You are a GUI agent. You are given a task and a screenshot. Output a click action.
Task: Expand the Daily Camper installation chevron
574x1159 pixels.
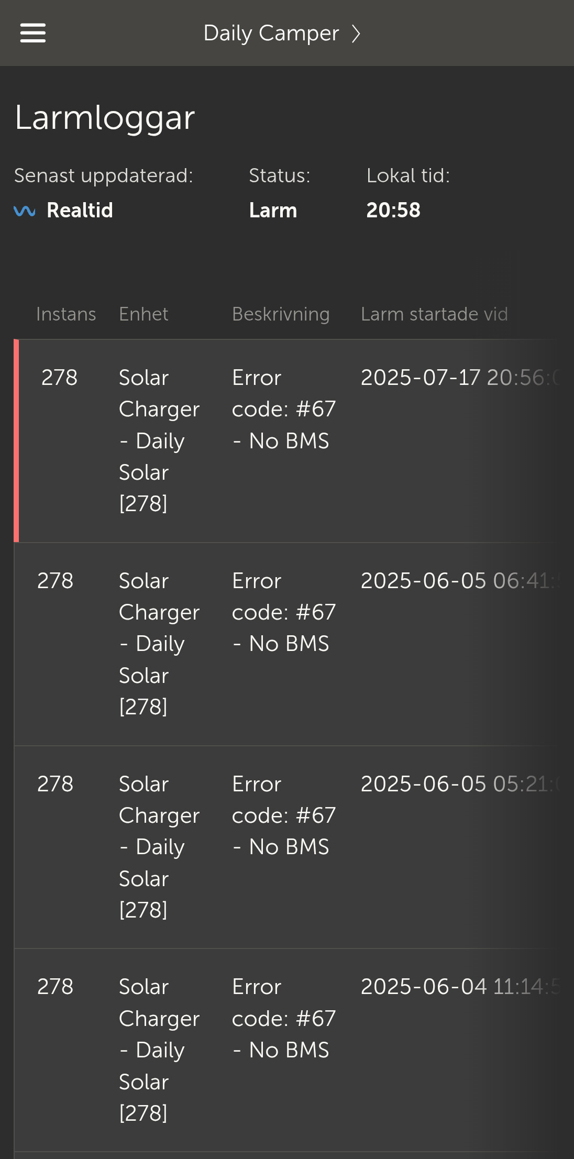(356, 34)
